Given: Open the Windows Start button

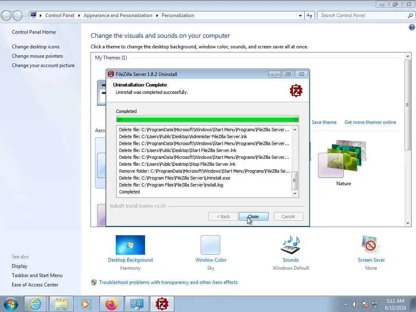Looking at the screenshot, I should click(11, 304).
